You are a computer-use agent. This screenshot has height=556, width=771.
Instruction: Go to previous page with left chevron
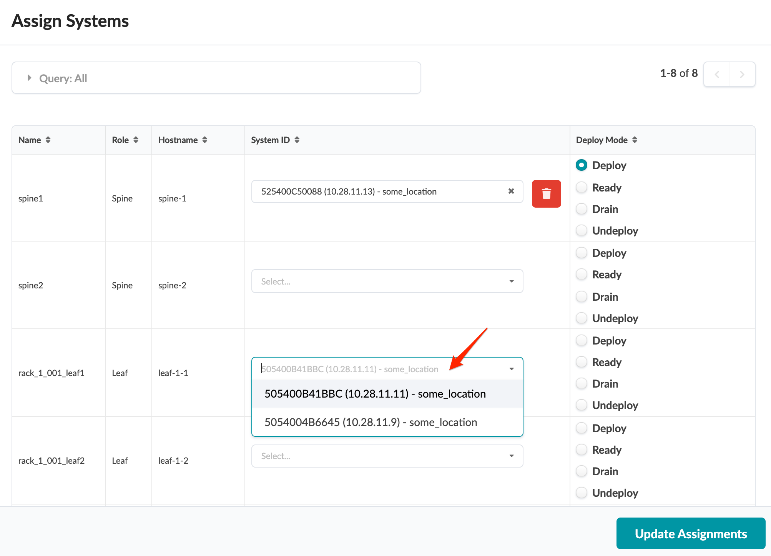click(x=717, y=74)
